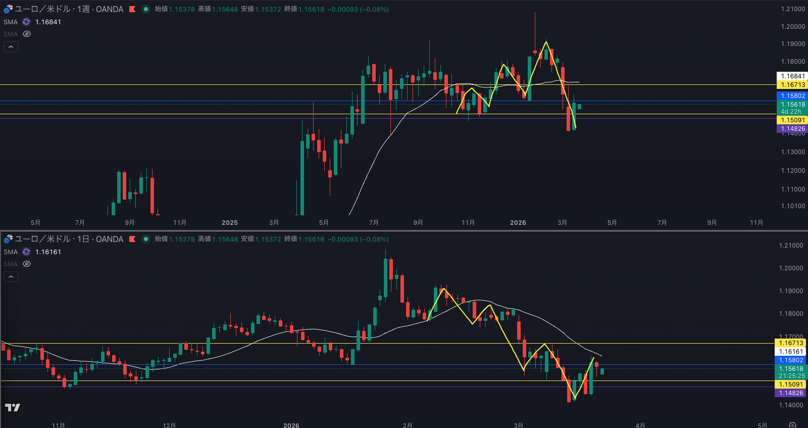Viewport: 808px width, 428px height.
Task: Open chart settings hexagon icon at bottom right
Action: (792, 425)
